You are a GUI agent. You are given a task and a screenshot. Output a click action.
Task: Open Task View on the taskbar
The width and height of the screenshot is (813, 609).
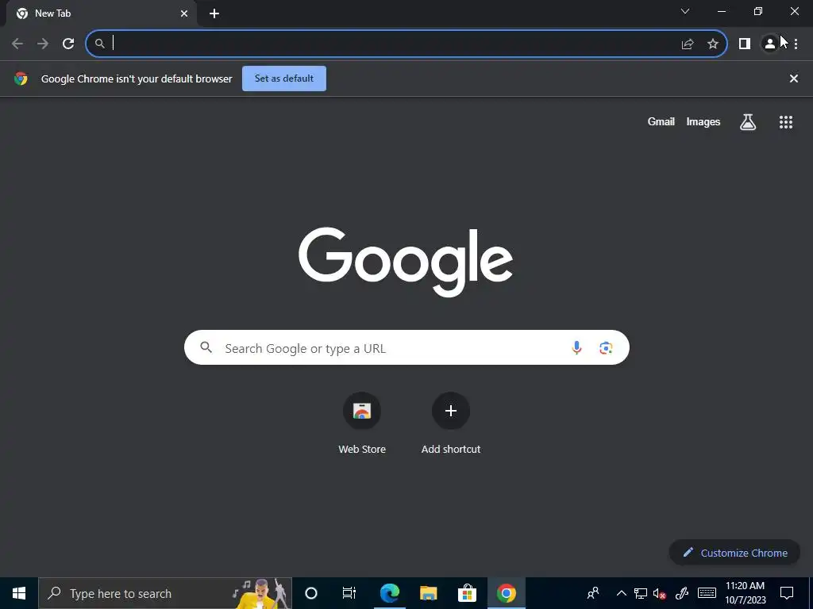coord(349,593)
